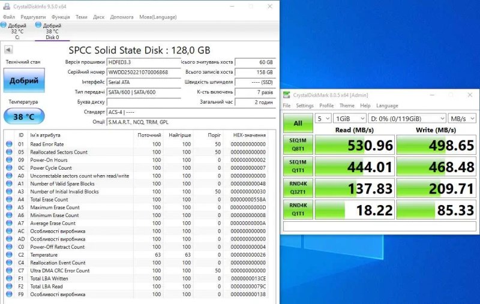The width and height of the screenshot is (480, 304).
Task: Click status icon of Number of Valid Spare Blocks
Action: 9,183
